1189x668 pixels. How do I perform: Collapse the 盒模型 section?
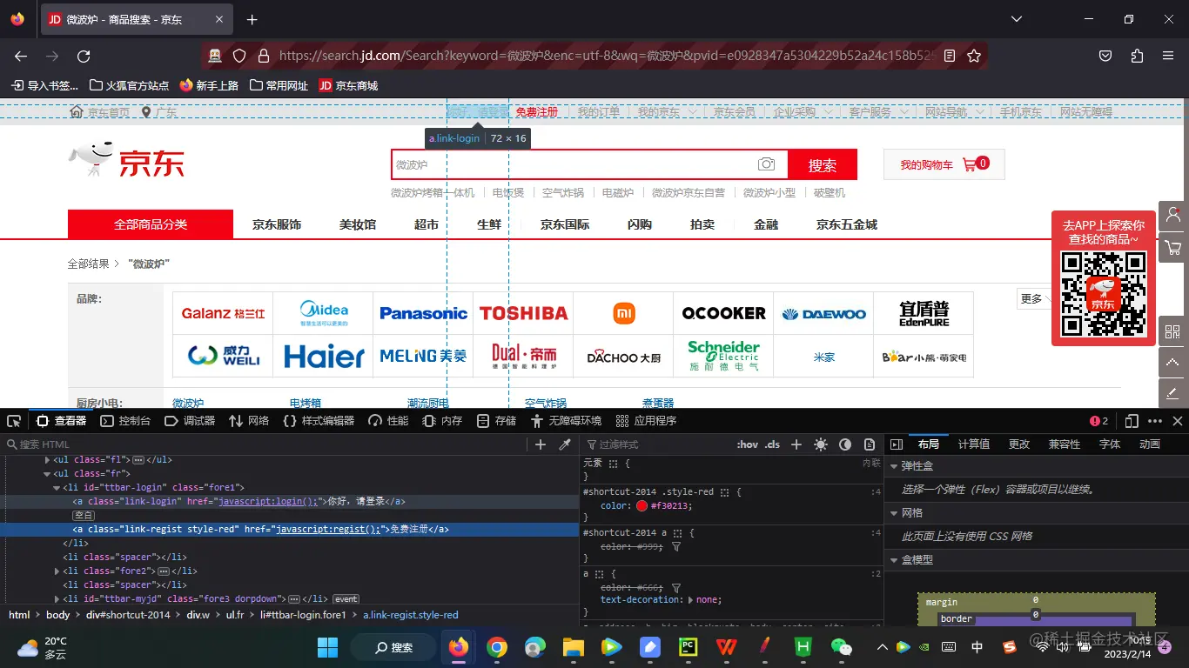point(894,560)
